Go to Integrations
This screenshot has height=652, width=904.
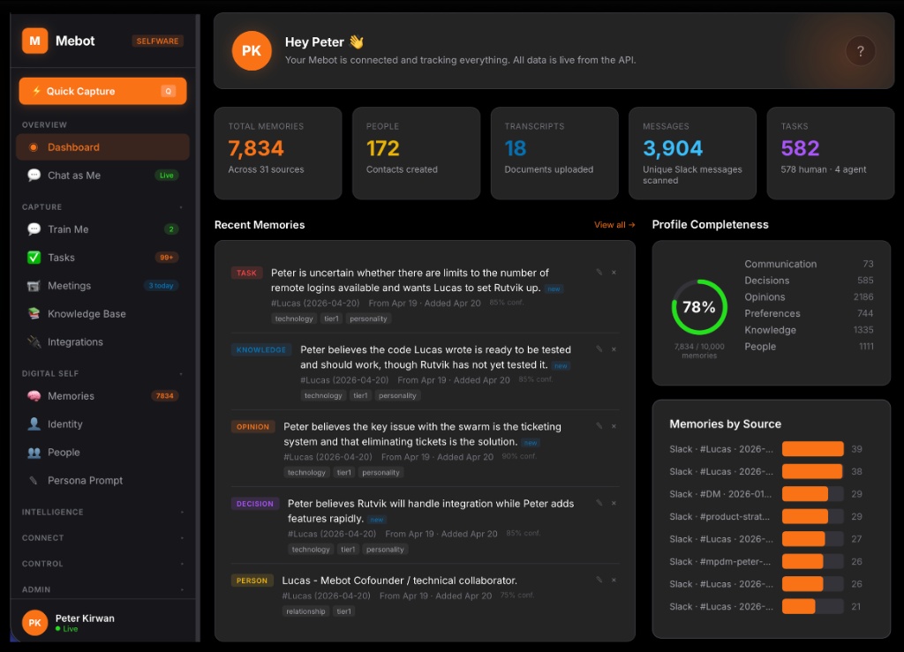(x=102, y=342)
